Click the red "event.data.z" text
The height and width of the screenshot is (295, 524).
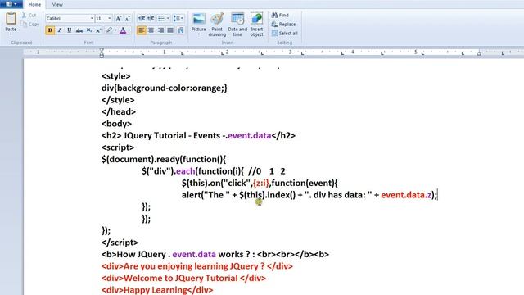(406, 195)
